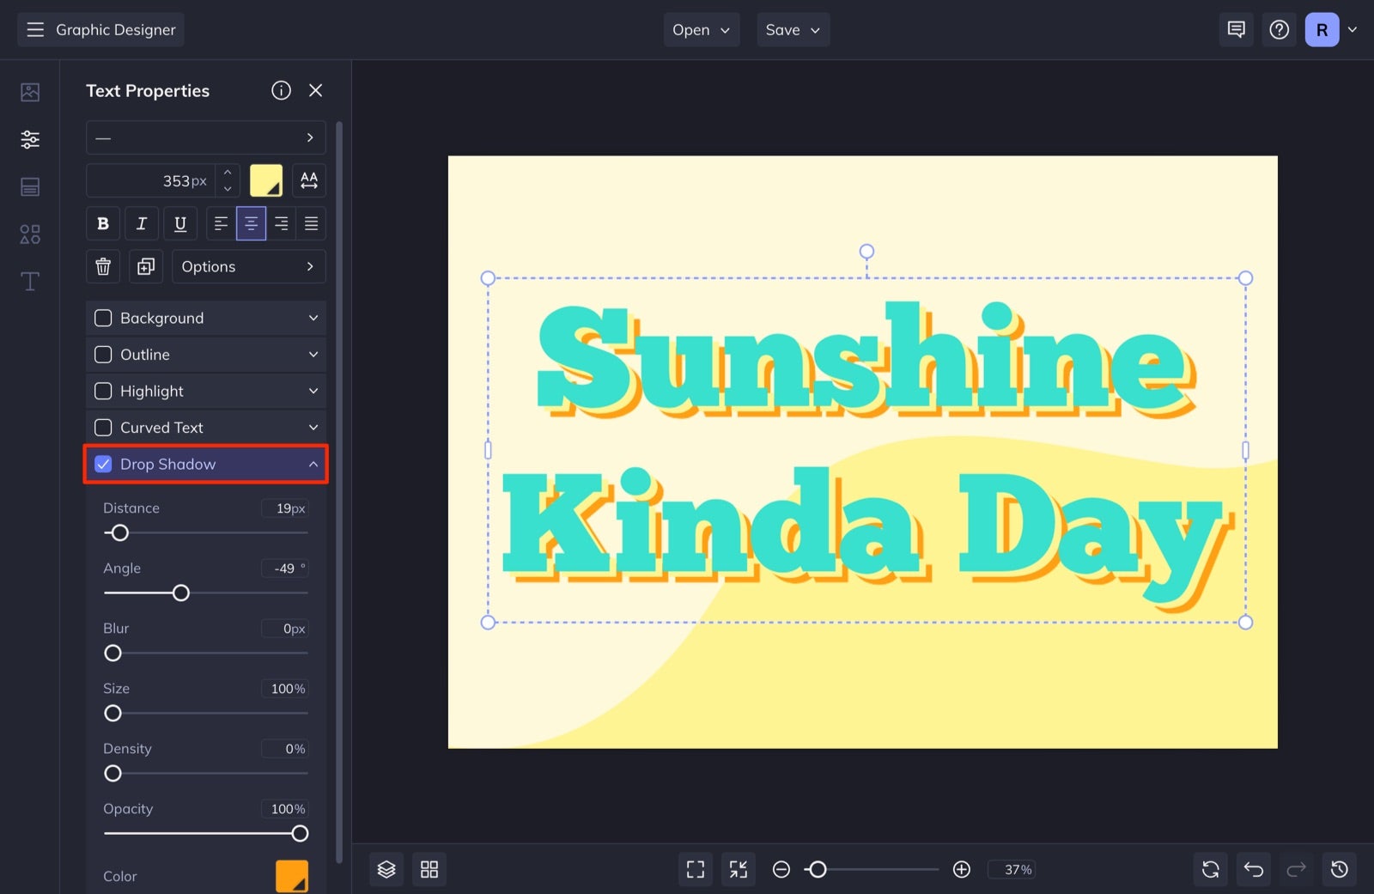Image resolution: width=1374 pixels, height=894 pixels.
Task: Click the Zoom In magnifier icon
Action: point(961,869)
